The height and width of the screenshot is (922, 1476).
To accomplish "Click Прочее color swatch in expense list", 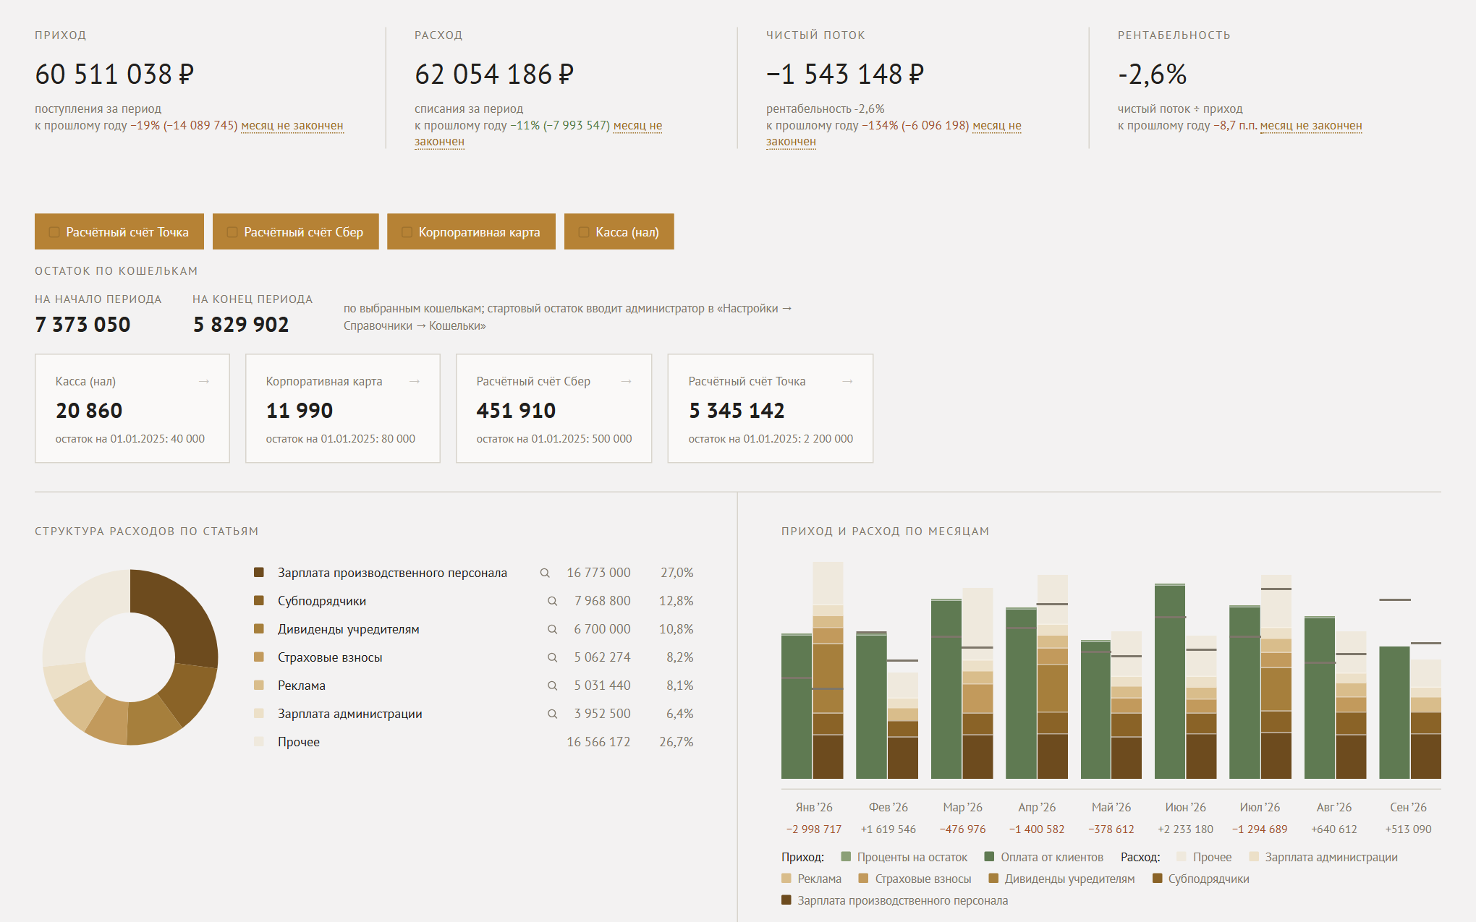I will point(259,742).
